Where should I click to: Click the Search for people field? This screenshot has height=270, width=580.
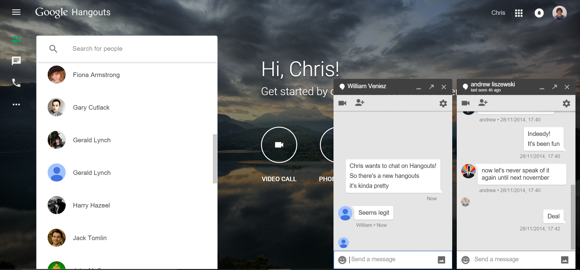pyautogui.click(x=127, y=49)
